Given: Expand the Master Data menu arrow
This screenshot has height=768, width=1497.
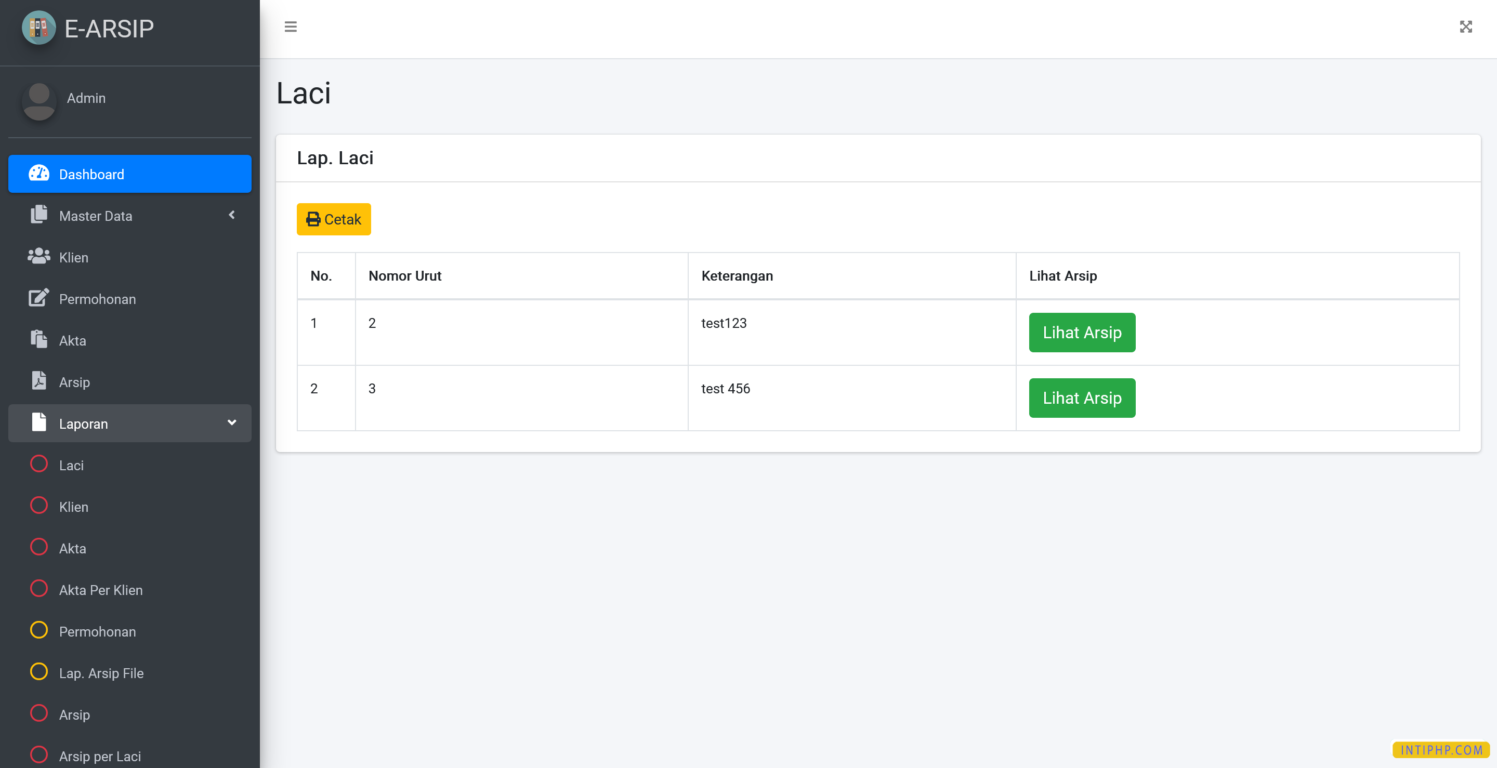Looking at the screenshot, I should pos(231,215).
